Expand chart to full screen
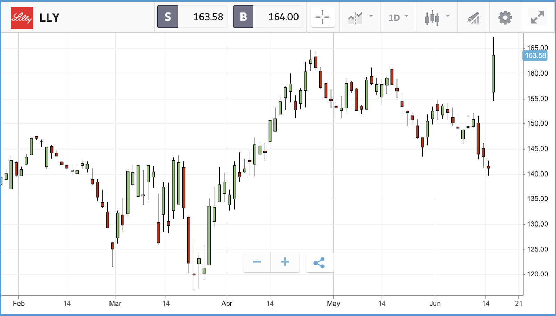 click(x=537, y=17)
